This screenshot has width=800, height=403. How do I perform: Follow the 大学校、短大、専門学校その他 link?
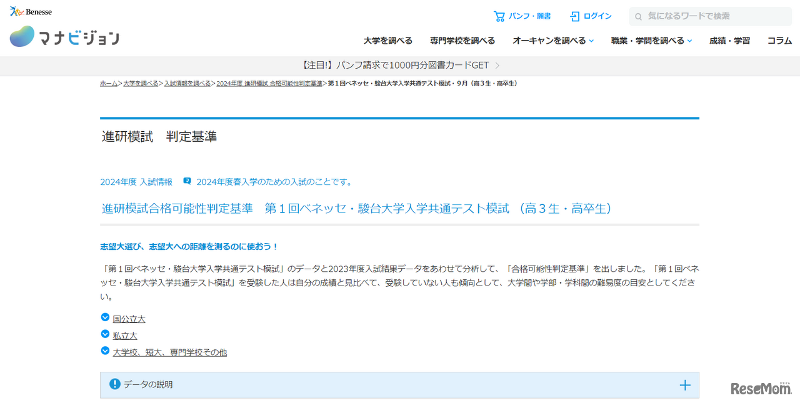[x=170, y=351]
